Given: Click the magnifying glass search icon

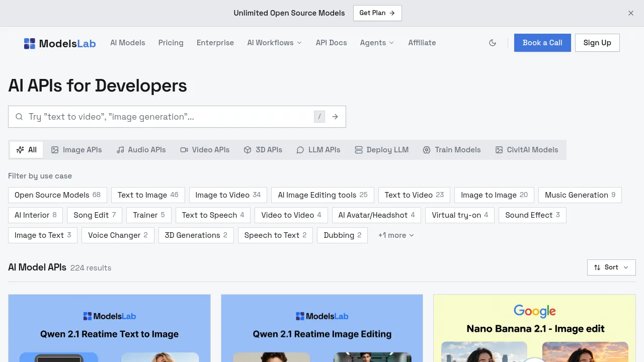Looking at the screenshot, I should point(19,117).
